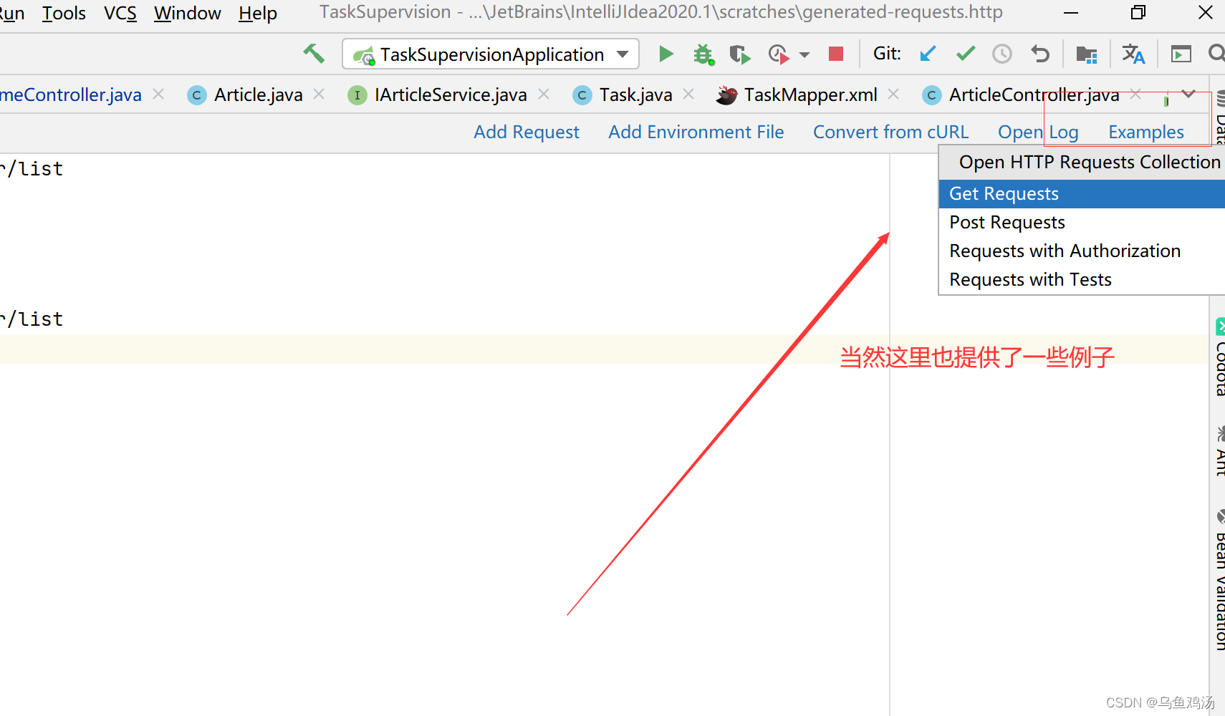Click the Translate icon in toolbar
The width and height of the screenshot is (1225, 716).
pyautogui.click(x=1133, y=54)
